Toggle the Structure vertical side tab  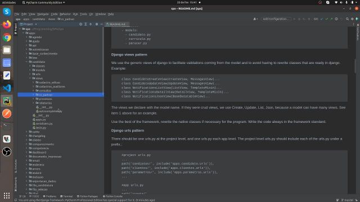(16, 166)
